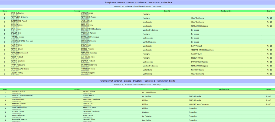Click 7 à 13 score in MORENO Jean-Emmanuel row
275x122 pixels.
pos(269,96)
